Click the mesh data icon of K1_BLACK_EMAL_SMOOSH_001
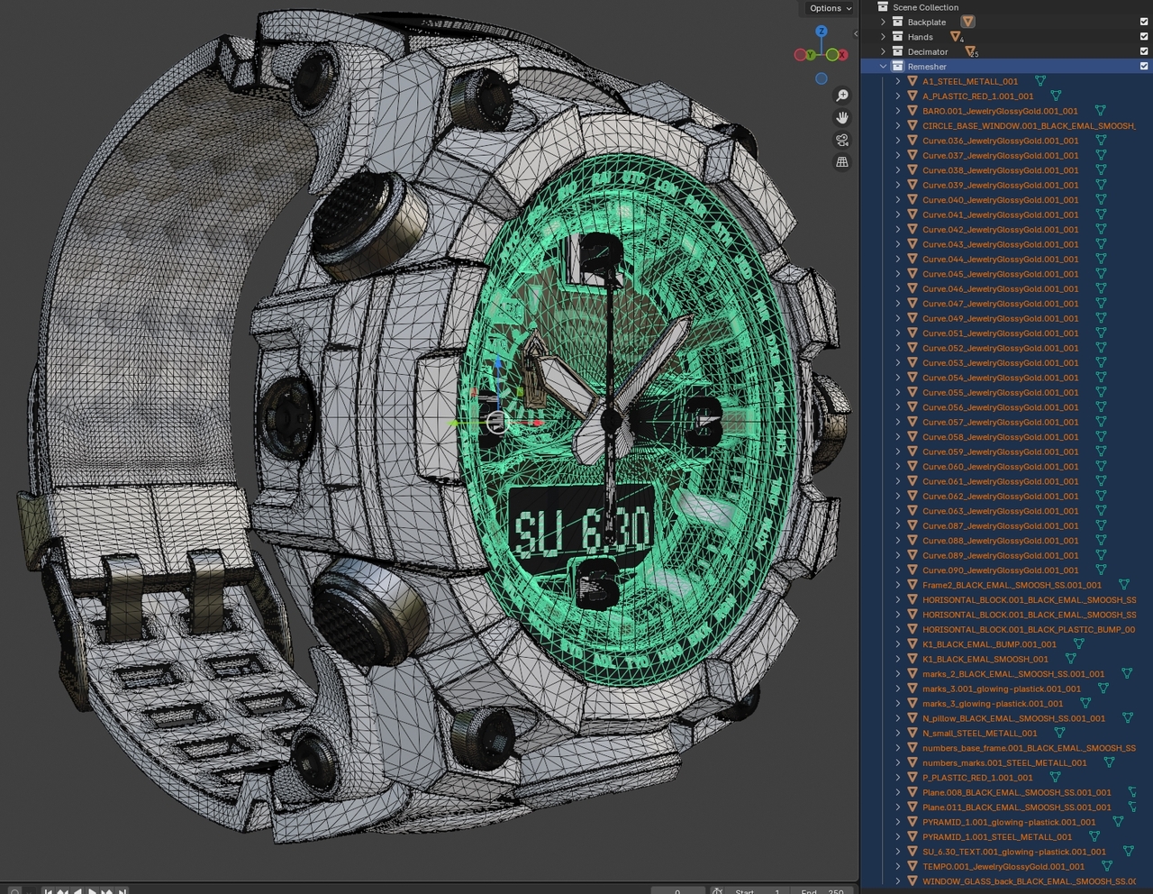 tap(1070, 659)
